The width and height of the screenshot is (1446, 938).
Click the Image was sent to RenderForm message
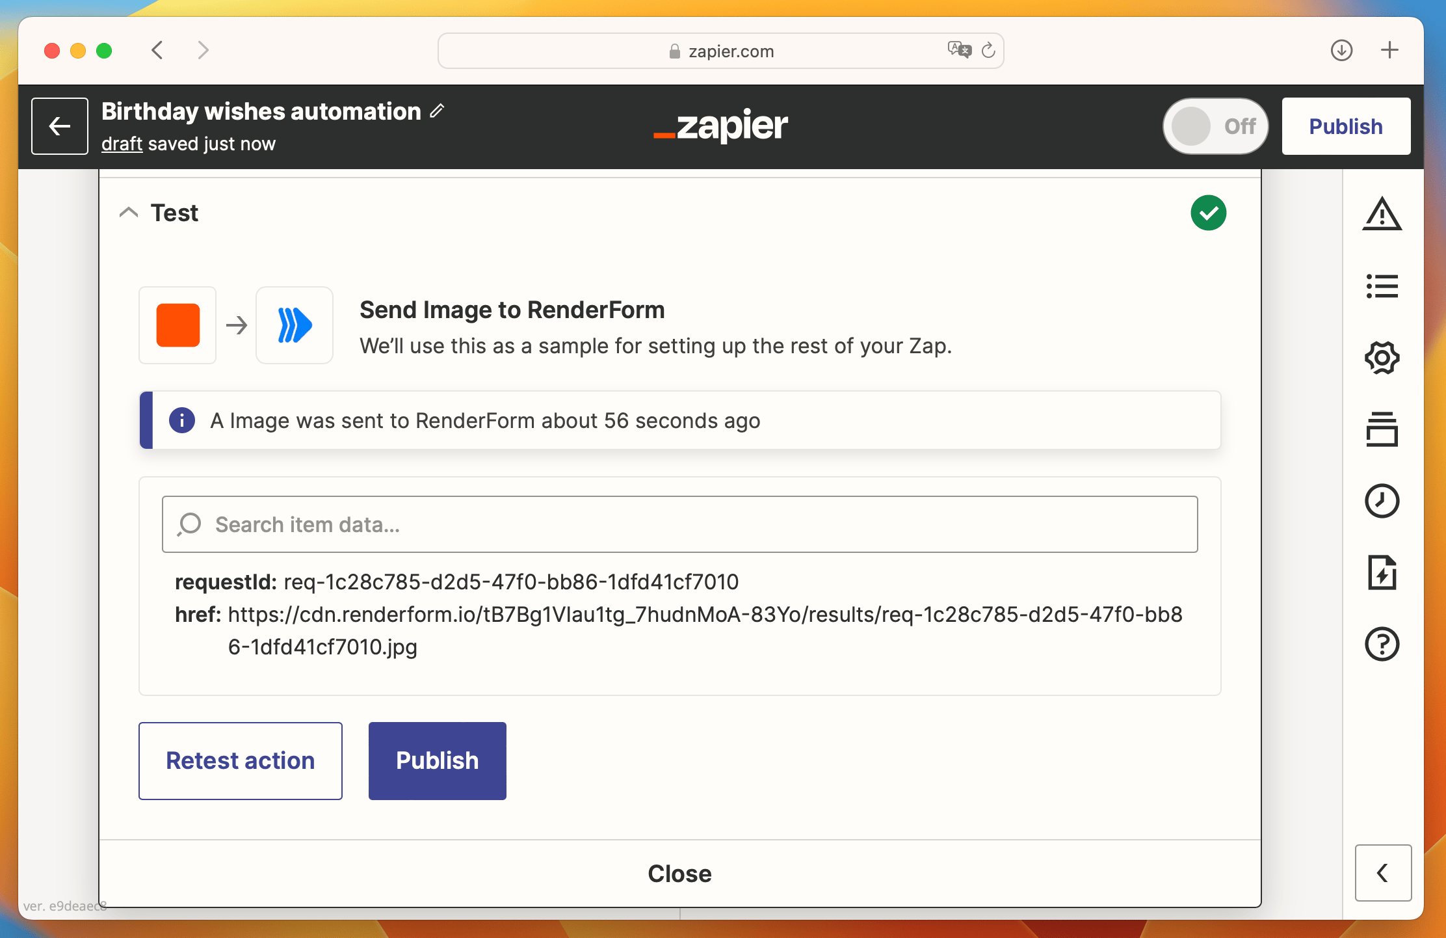point(485,421)
